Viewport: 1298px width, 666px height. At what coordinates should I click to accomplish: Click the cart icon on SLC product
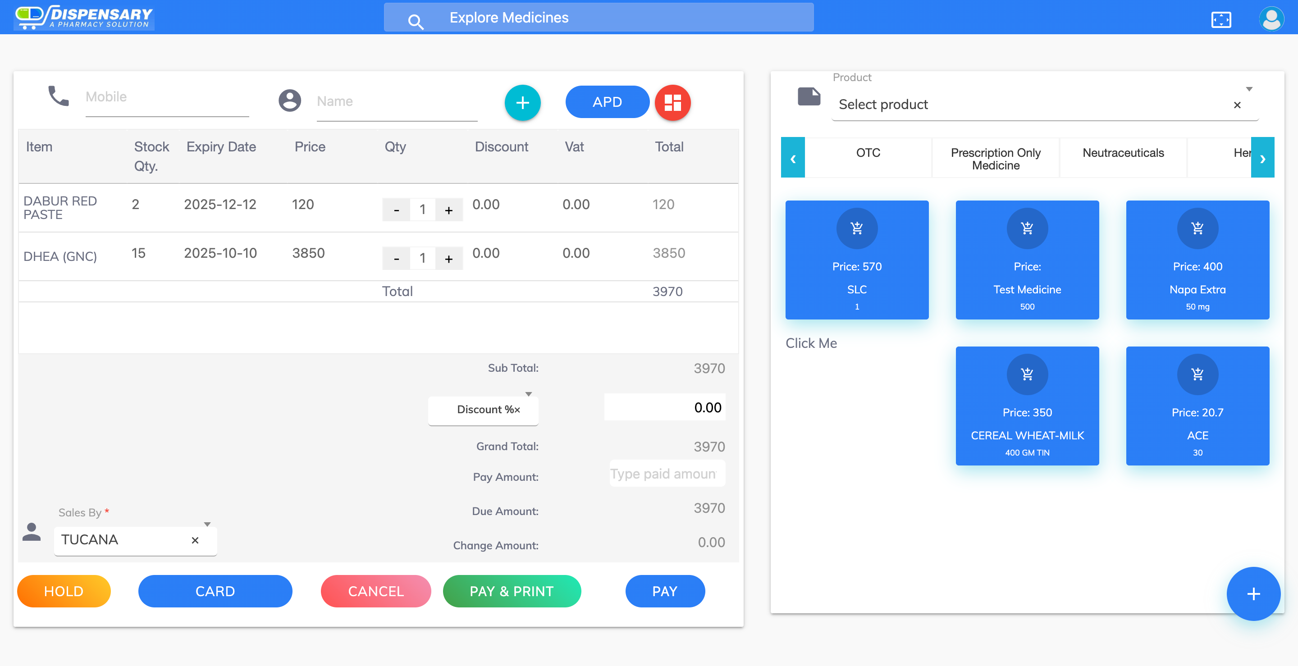pyautogui.click(x=857, y=229)
